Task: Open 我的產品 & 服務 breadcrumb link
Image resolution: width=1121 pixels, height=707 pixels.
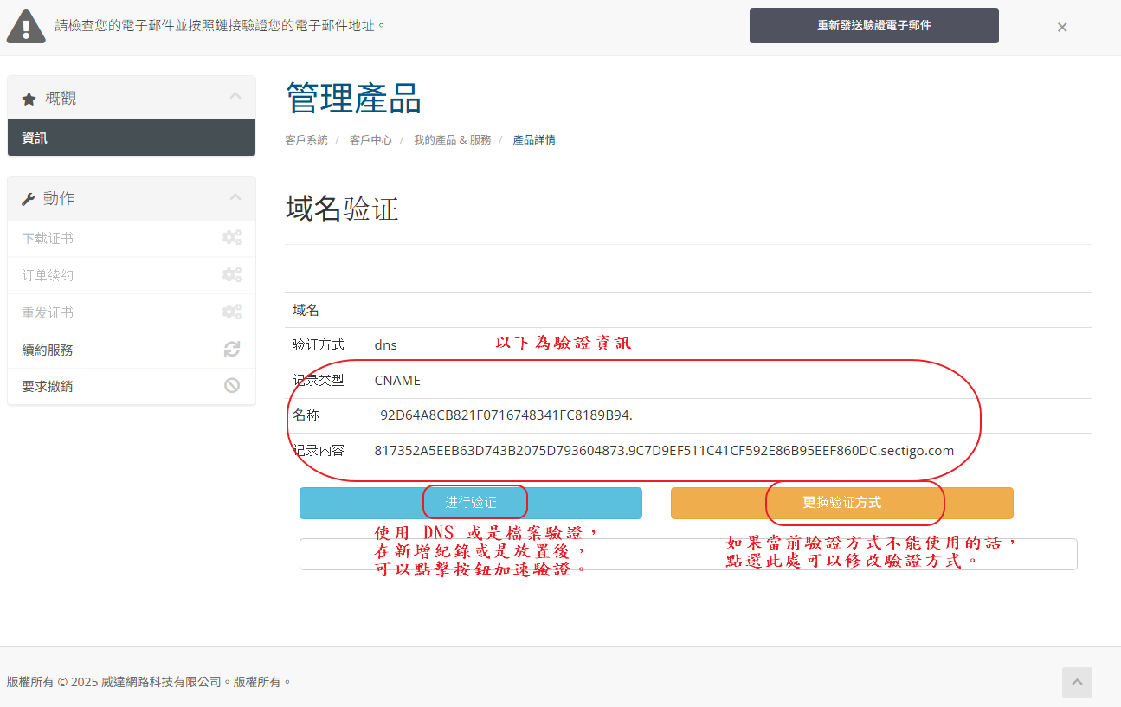Action: (452, 140)
